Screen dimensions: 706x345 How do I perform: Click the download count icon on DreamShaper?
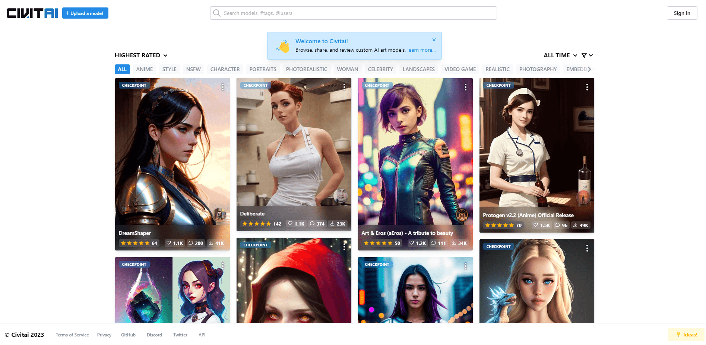pos(211,243)
